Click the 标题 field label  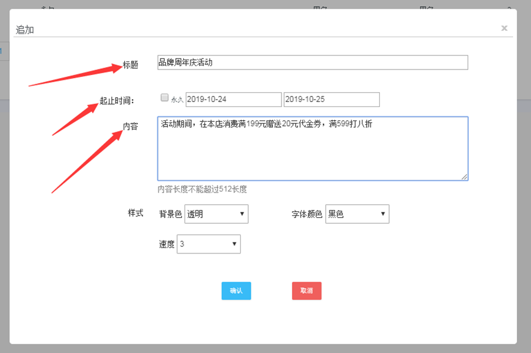pos(130,65)
